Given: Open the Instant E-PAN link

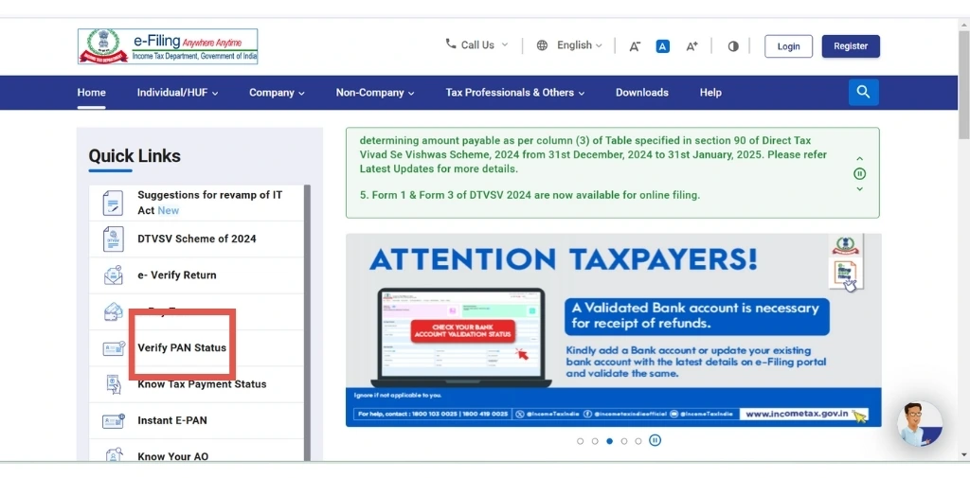Looking at the screenshot, I should pyautogui.click(x=172, y=420).
